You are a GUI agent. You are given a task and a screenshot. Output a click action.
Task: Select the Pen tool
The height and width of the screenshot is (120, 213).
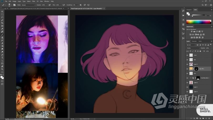click(2, 55)
